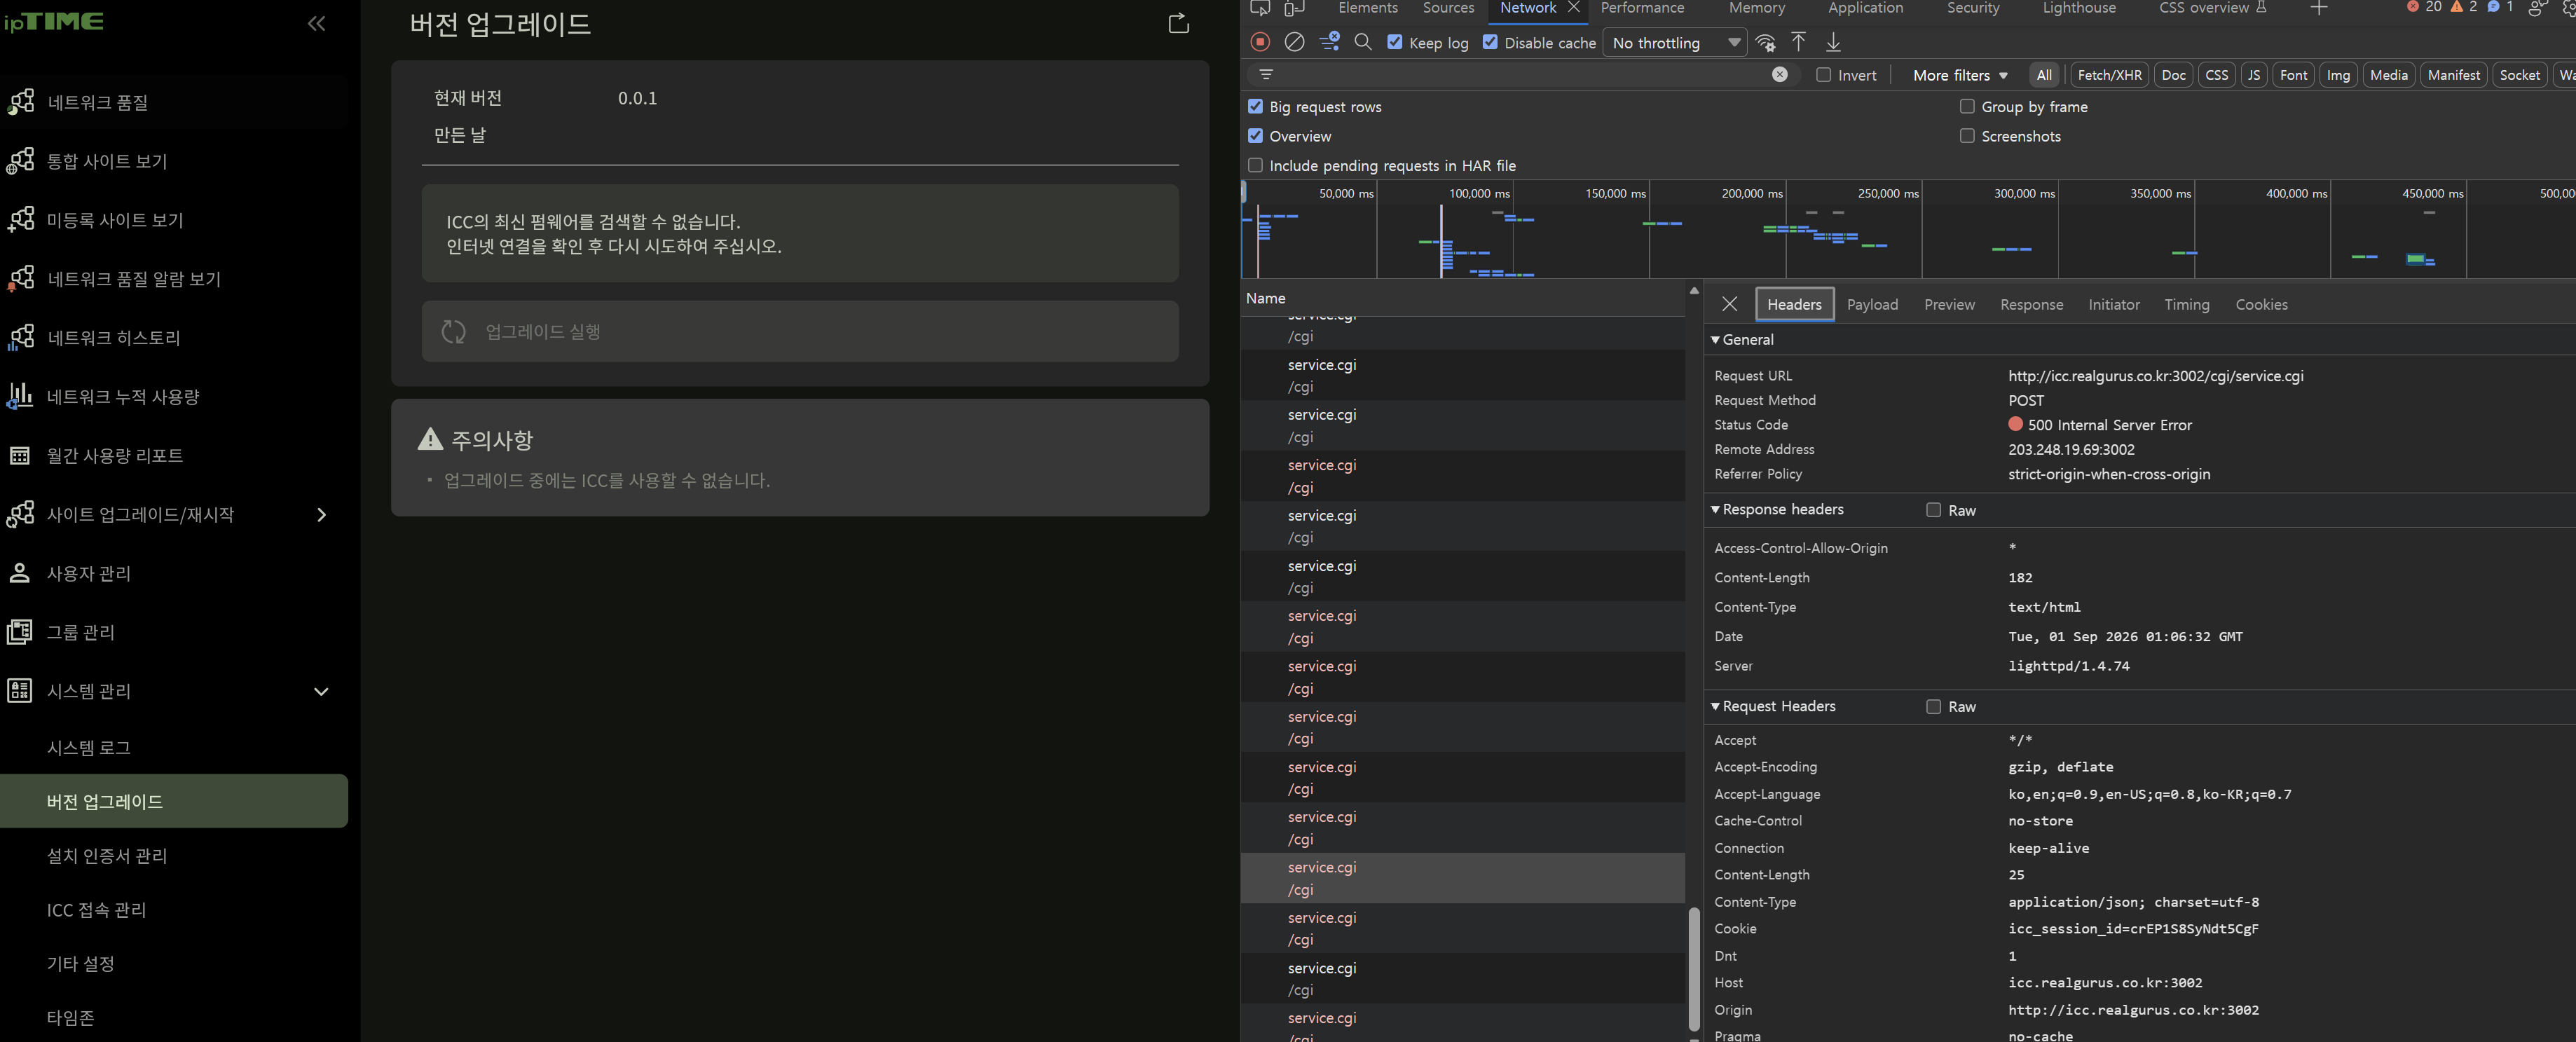The width and height of the screenshot is (2576, 1042).
Task: Open the No throttling dropdown
Action: click(1675, 43)
